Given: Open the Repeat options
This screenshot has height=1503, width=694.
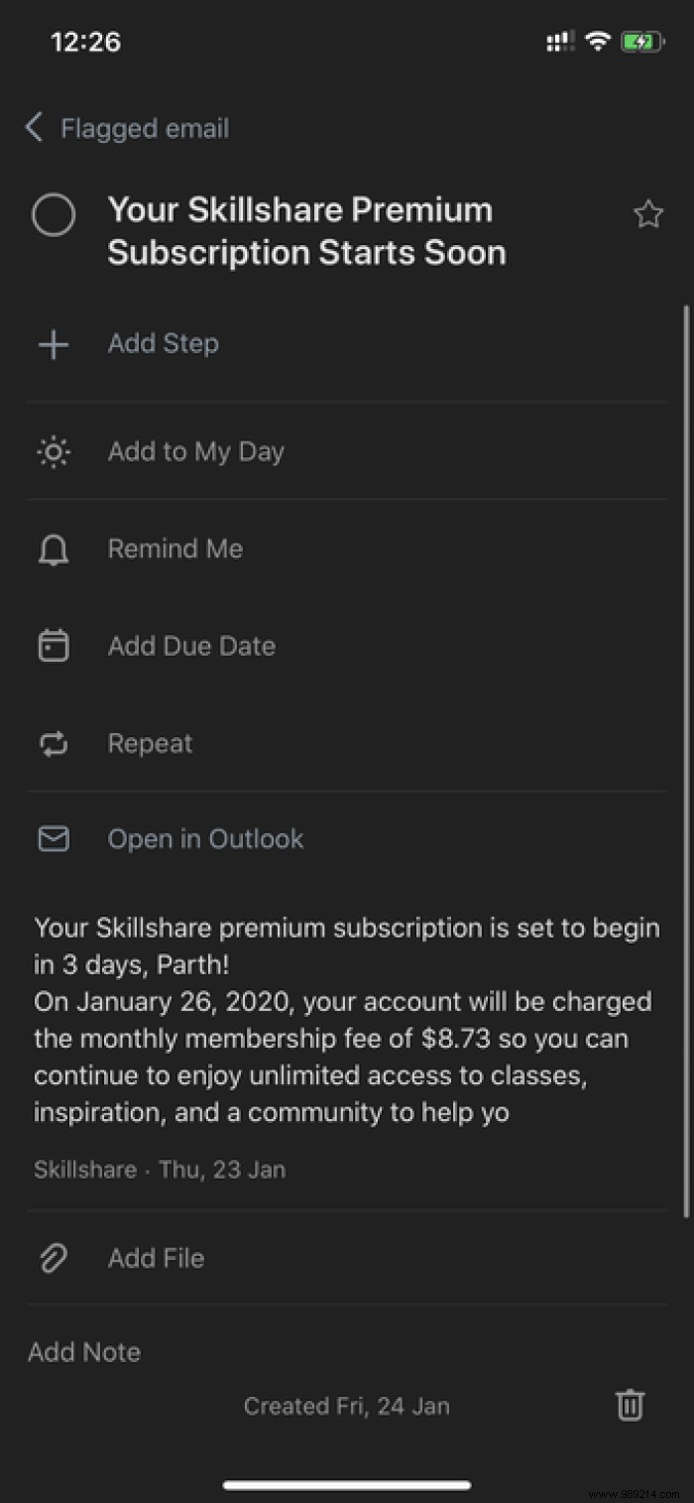Looking at the screenshot, I should click(151, 744).
